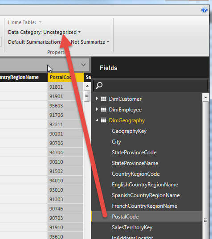Select DimEmployee table icon
Screen dimensions: 212x239
104,110
